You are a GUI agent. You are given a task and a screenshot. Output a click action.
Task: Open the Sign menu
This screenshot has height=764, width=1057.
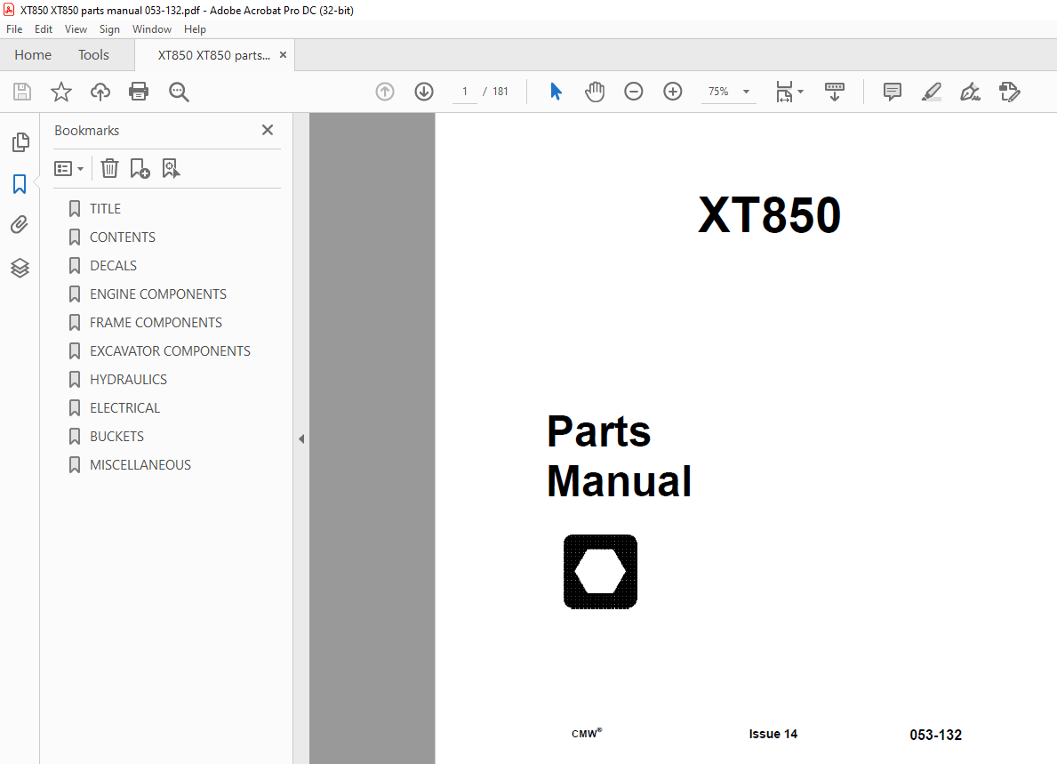click(109, 29)
